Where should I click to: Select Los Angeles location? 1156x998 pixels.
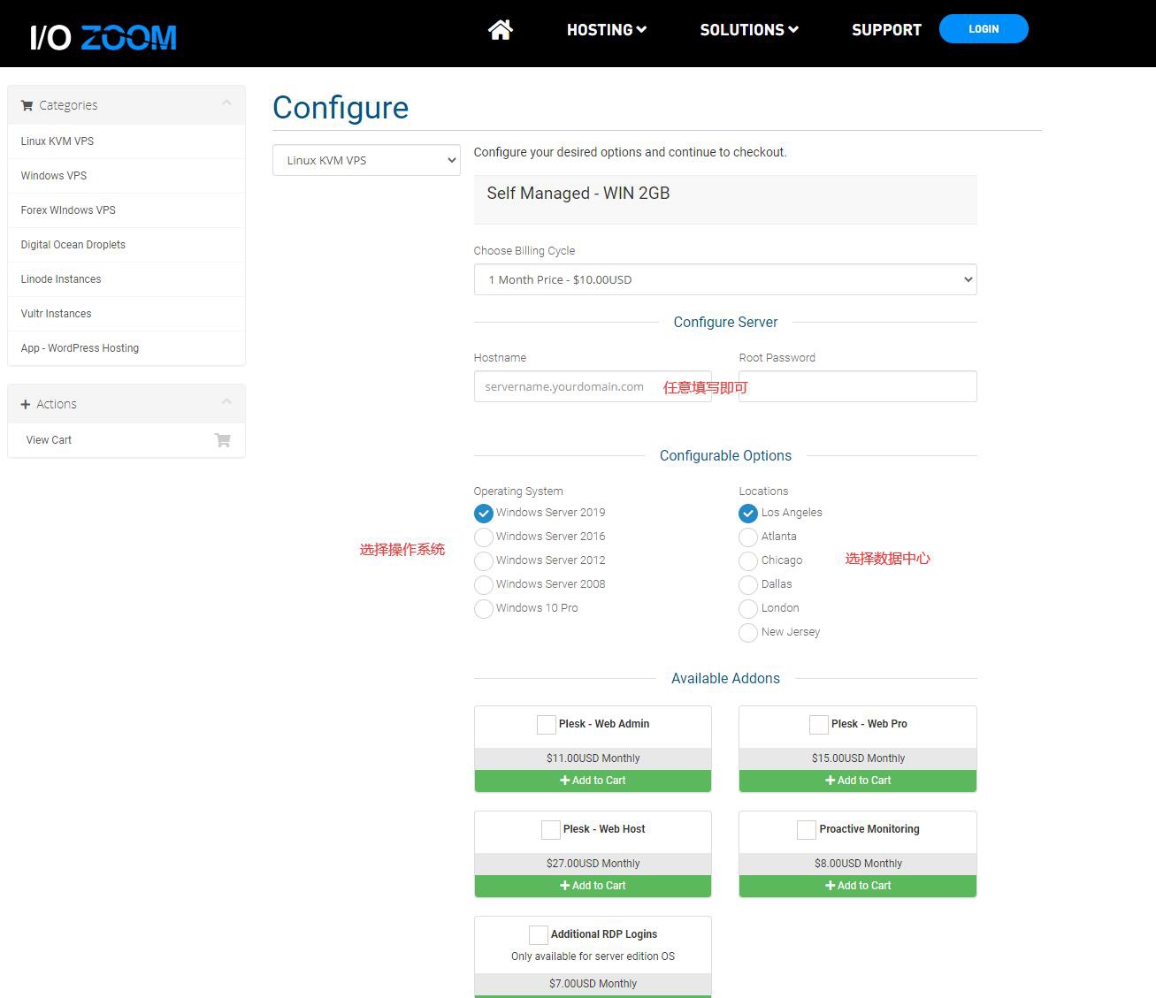coord(748,514)
